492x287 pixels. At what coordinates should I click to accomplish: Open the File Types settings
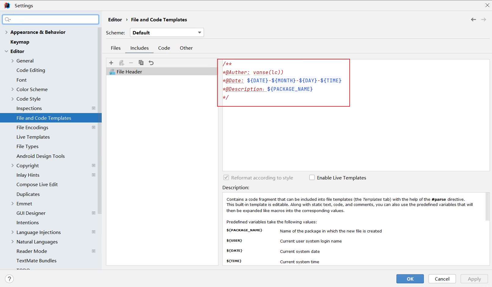tap(27, 146)
